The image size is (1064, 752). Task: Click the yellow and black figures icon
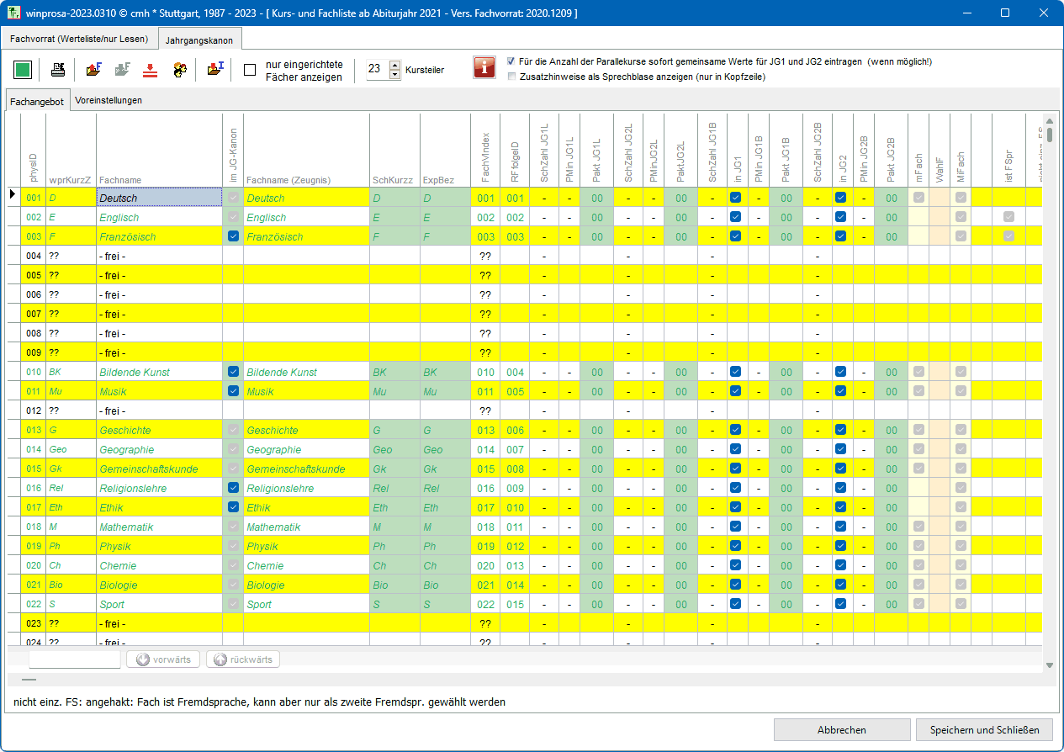pyautogui.click(x=180, y=70)
